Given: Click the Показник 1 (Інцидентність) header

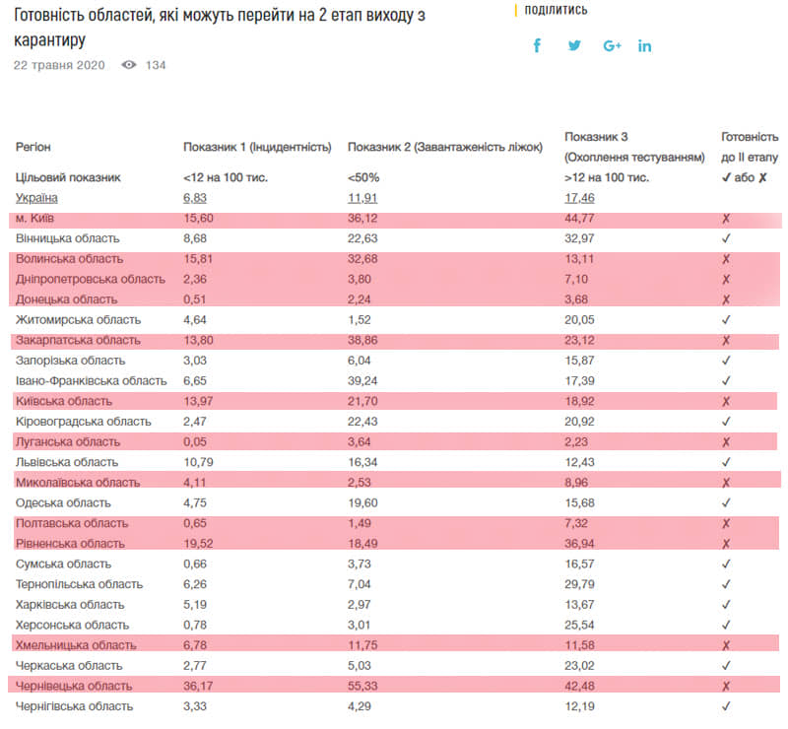Looking at the screenshot, I should coord(257,147).
